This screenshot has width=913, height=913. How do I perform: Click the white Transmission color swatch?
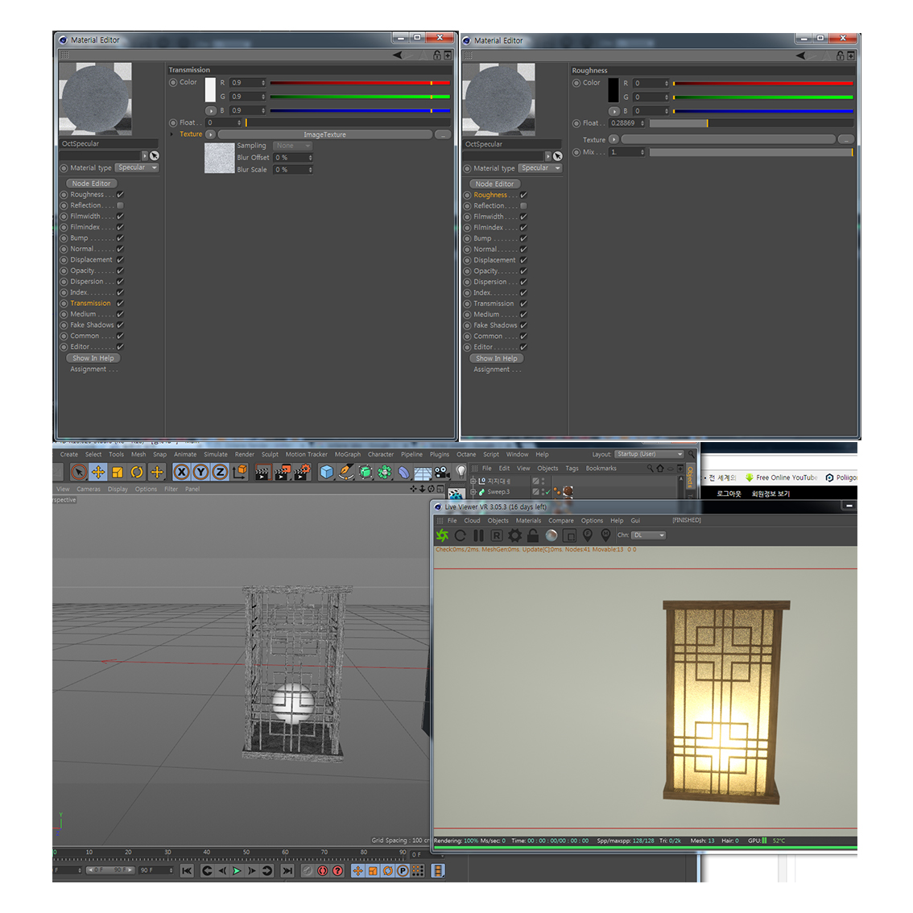(x=210, y=89)
